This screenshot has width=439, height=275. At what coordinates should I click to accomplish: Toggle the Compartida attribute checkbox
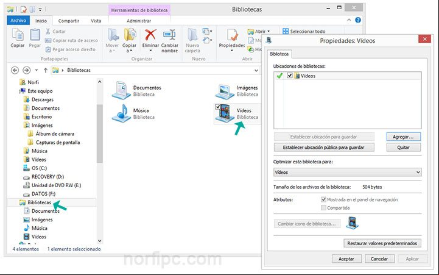point(324,208)
